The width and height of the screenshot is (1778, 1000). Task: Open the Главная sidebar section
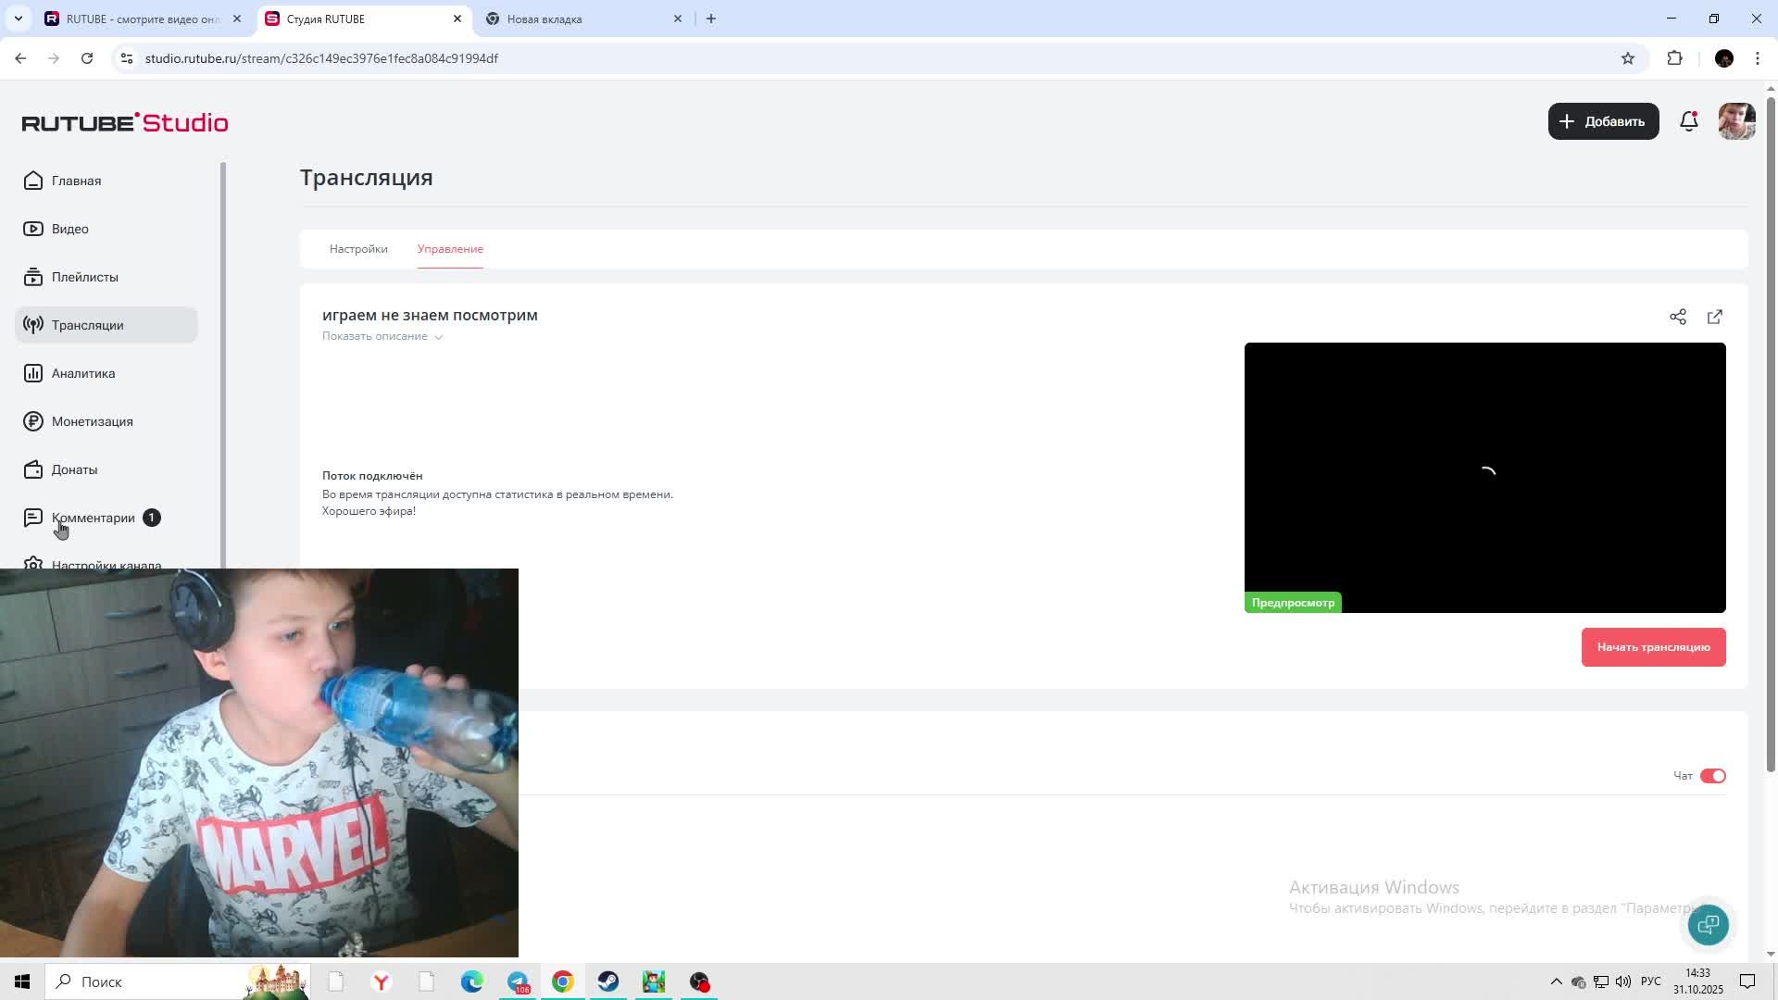pyautogui.click(x=77, y=181)
